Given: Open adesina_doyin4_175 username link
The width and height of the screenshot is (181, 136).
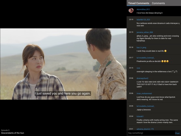Looking at the screenshot, I should (145, 129).
